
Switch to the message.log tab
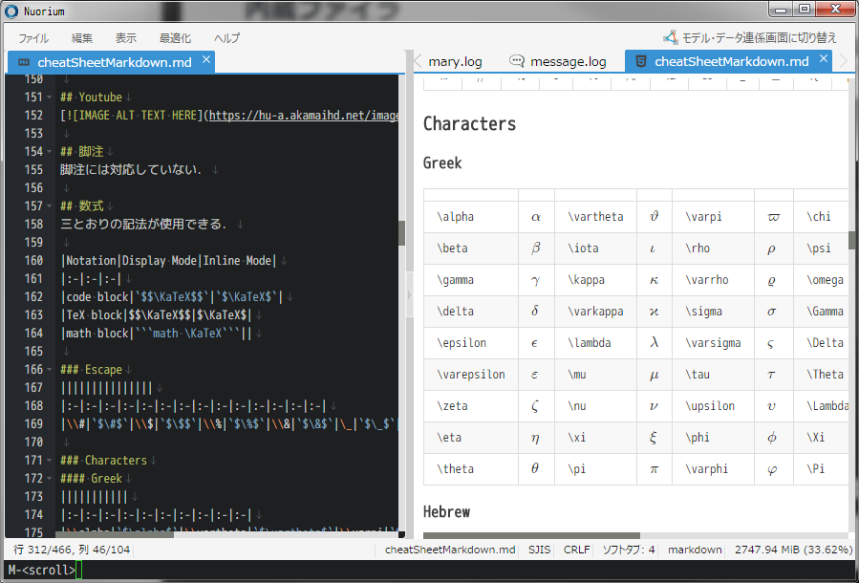point(560,61)
